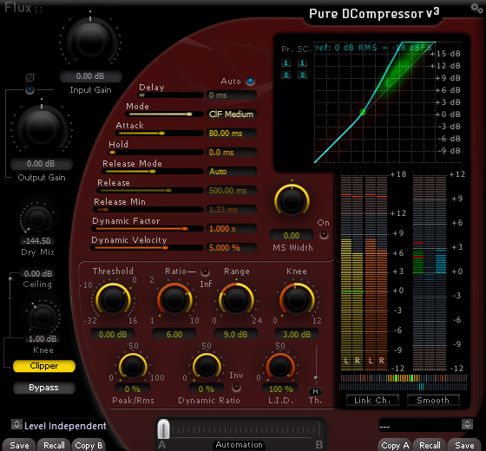Toggle the M button above Th.
The width and height of the screenshot is (486, 451).
tap(315, 391)
